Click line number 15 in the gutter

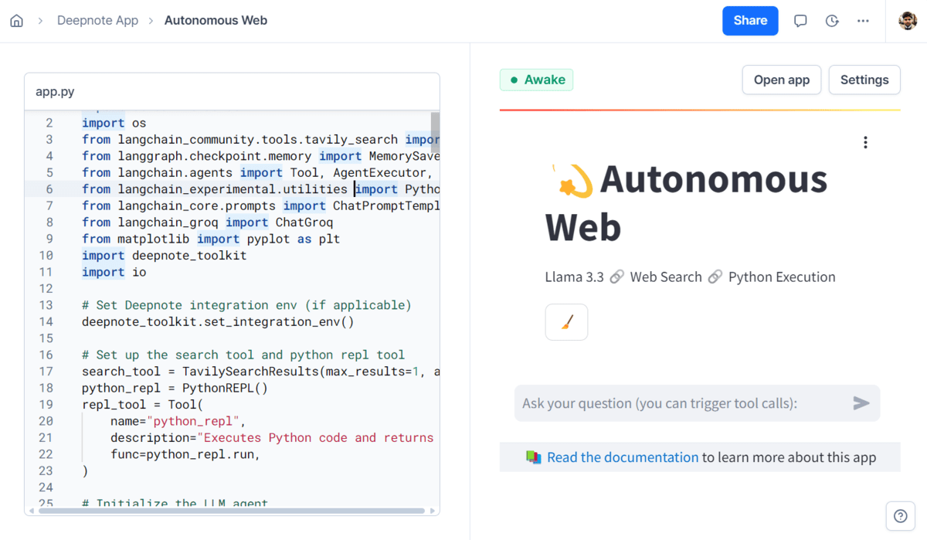coord(46,338)
